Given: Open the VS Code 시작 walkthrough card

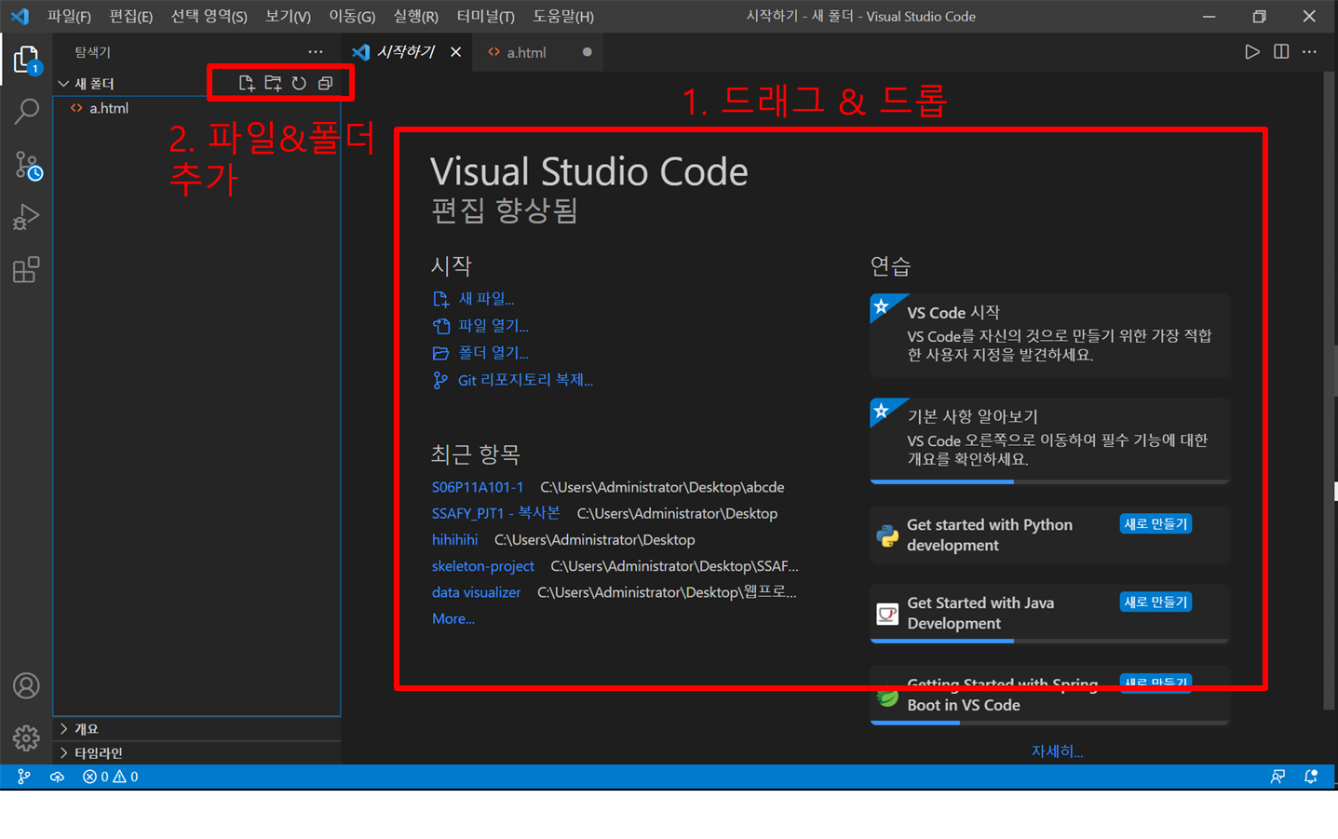Looking at the screenshot, I should pyautogui.click(x=1049, y=334).
